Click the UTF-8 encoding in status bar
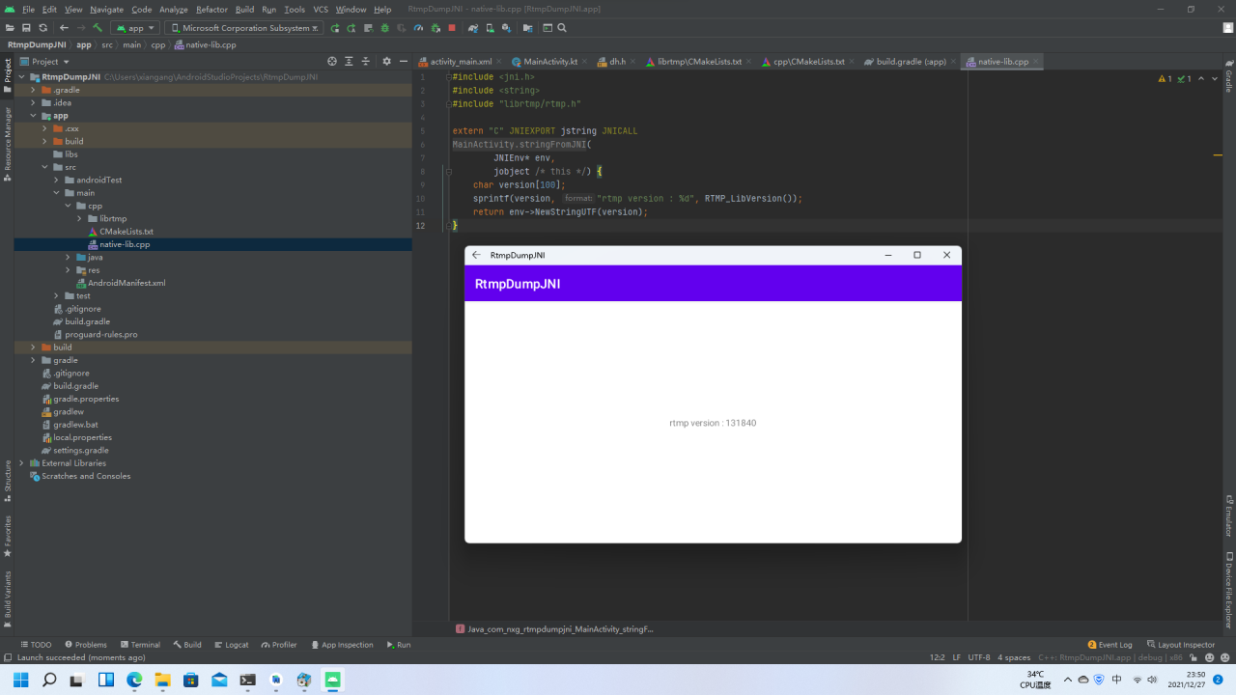The width and height of the screenshot is (1236, 695). point(979,657)
